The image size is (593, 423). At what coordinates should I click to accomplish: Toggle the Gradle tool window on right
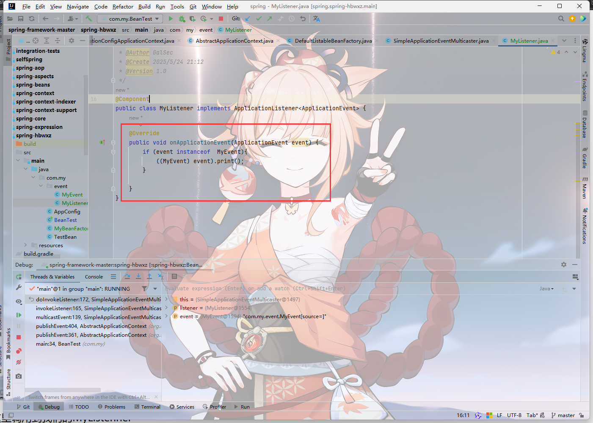(x=585, y=158)
